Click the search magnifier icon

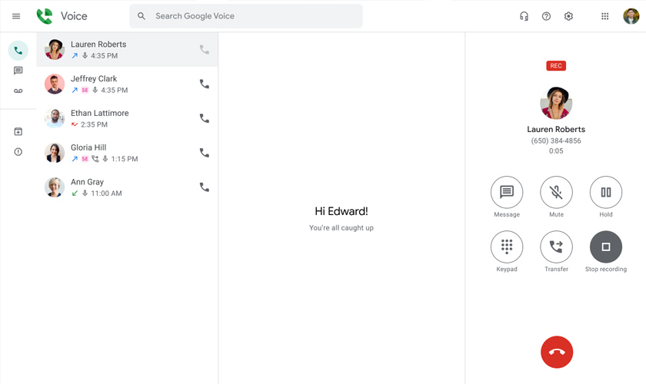(x=142, y=16)
